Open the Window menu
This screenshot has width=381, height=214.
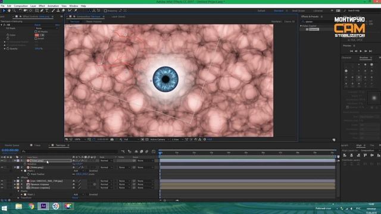click(74, 6)
